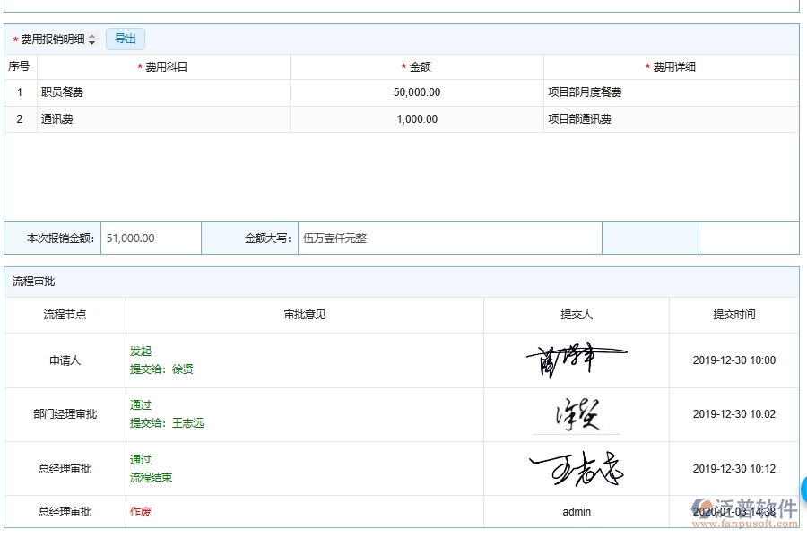Click the red 作废 entry
The image size is (807, 538).
(141, 512)
